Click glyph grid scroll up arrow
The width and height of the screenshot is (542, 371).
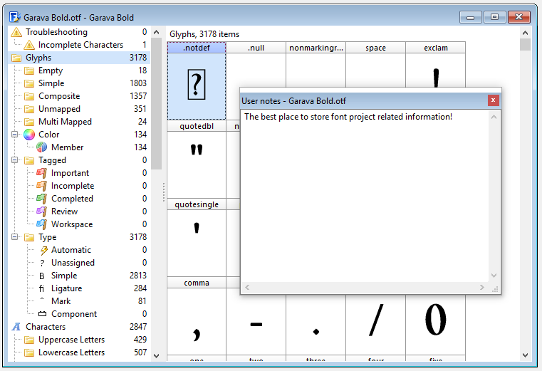[525, 33]
